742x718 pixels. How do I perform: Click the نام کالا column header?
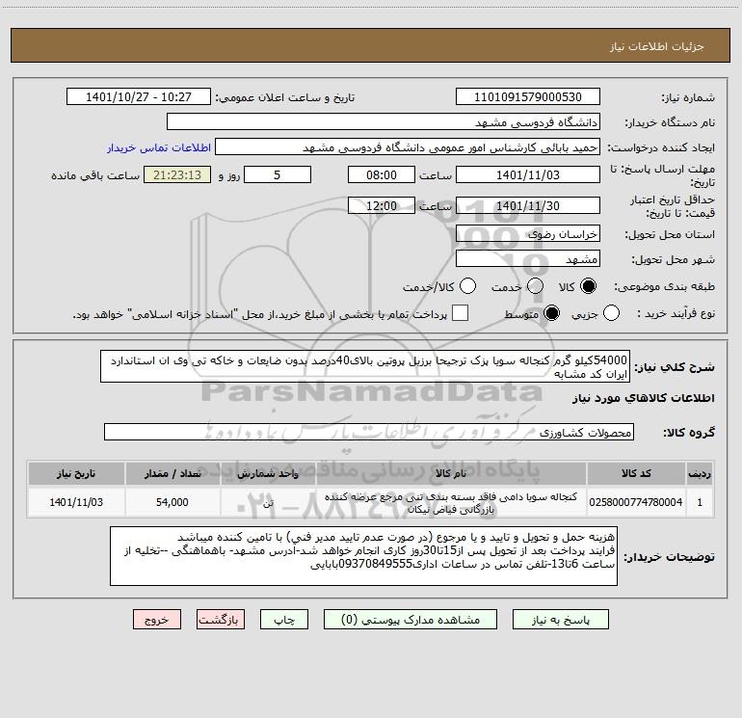pyautogui.click(x=451, y=473)
